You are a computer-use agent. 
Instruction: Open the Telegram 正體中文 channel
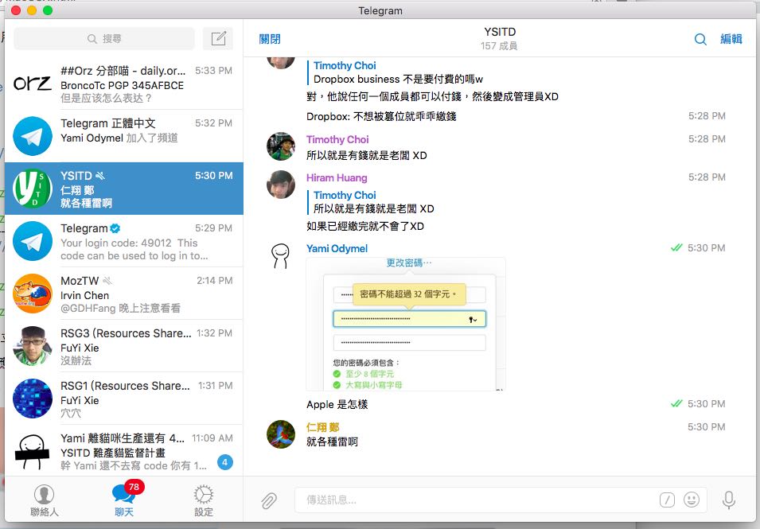[x=124, y=136]
